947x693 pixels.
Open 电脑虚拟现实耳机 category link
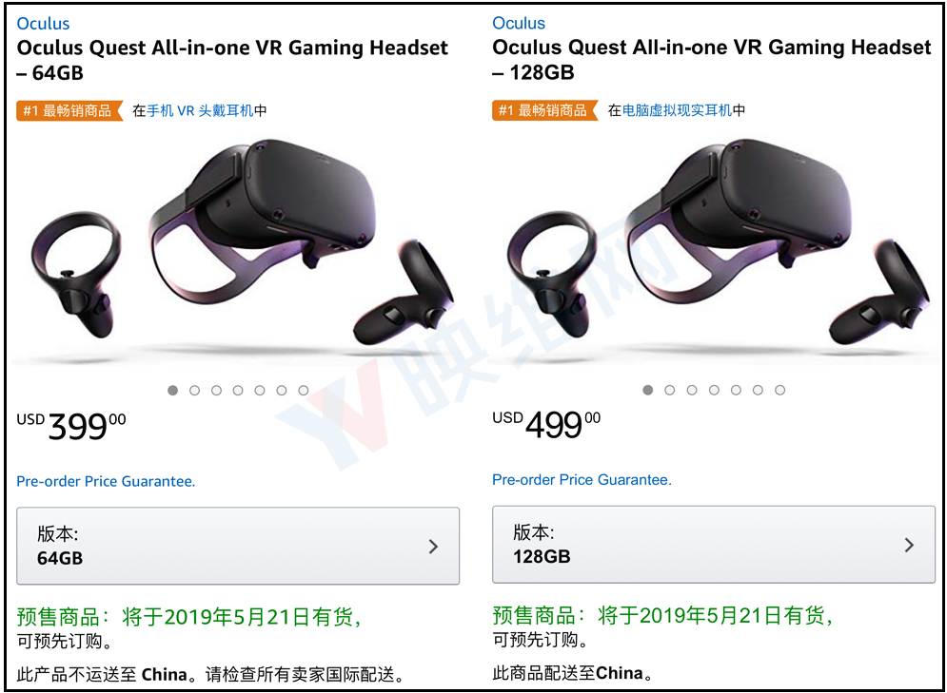pyautogui.click(x=677, y=110)
